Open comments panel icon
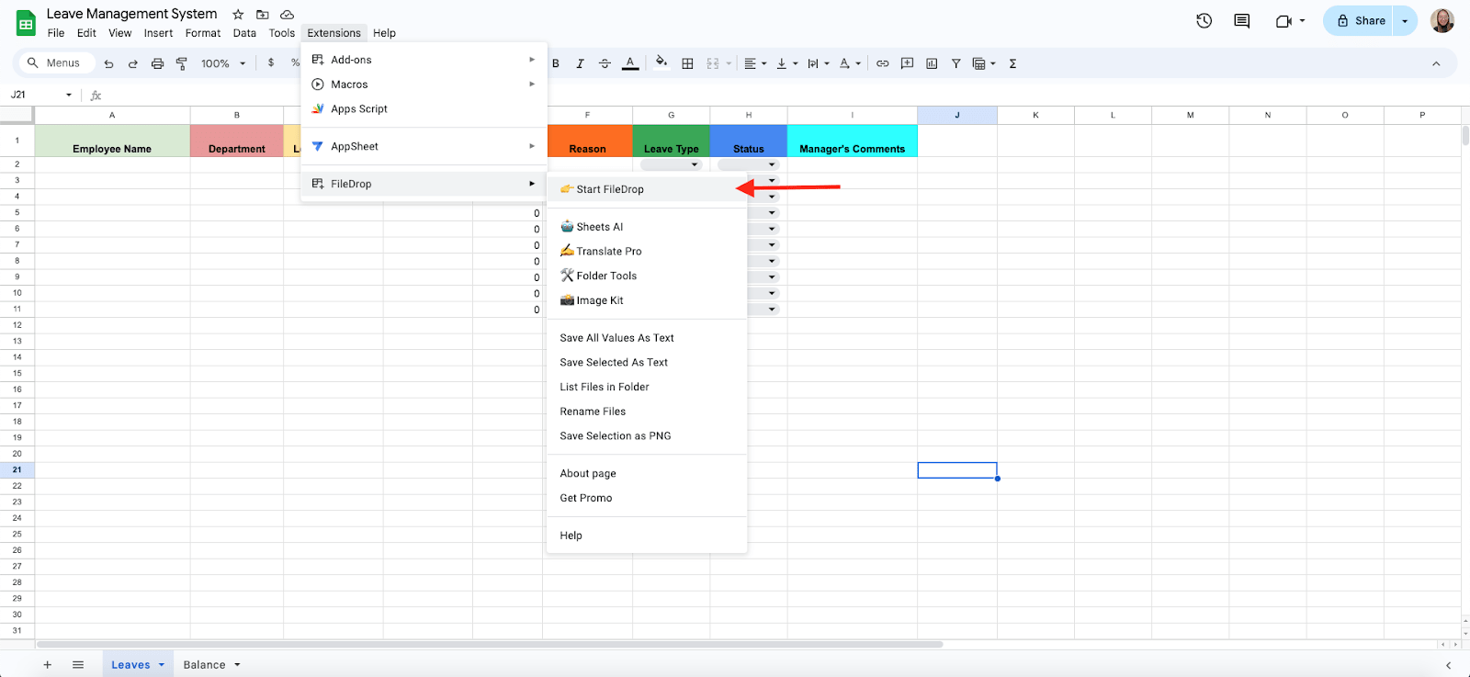This screenshot has width=1470, height=677. tap(1241, 20)
